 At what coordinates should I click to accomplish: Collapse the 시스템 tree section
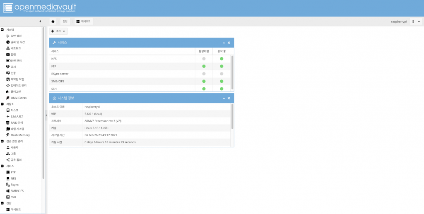[x=2, y=30]
